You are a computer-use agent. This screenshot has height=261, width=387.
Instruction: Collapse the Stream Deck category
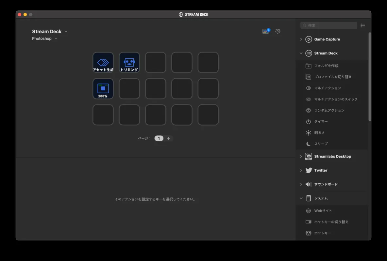click(301, 53)
